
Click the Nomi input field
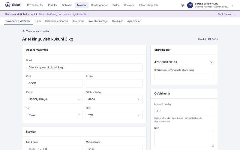point(84,67)
